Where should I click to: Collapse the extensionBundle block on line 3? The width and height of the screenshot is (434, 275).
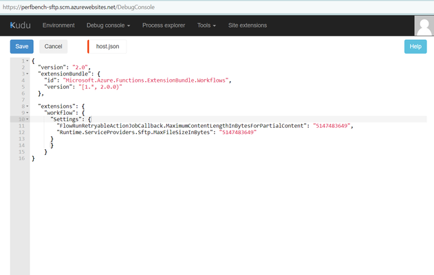[27, 74]
